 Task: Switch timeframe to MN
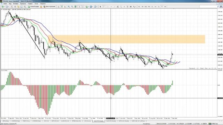[x=165, y=7]
